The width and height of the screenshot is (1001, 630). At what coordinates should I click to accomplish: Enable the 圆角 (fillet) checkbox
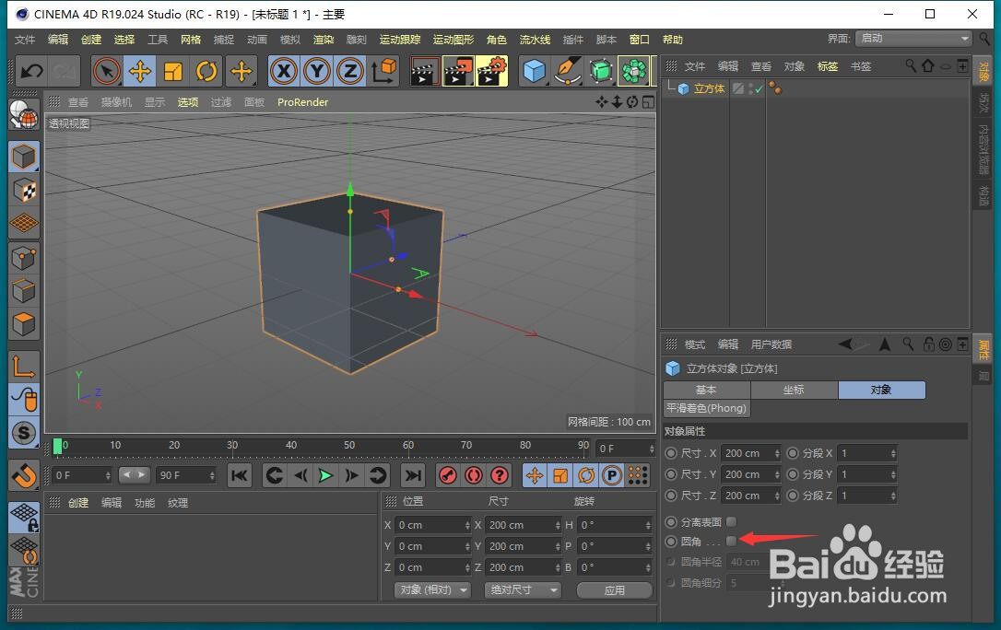731,542
